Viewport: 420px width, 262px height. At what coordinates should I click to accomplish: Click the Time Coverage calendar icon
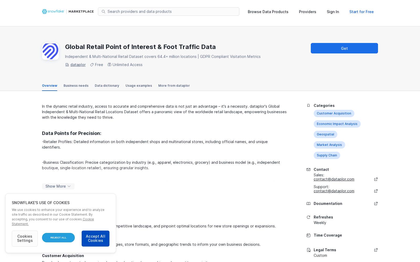tap(308, 235)
